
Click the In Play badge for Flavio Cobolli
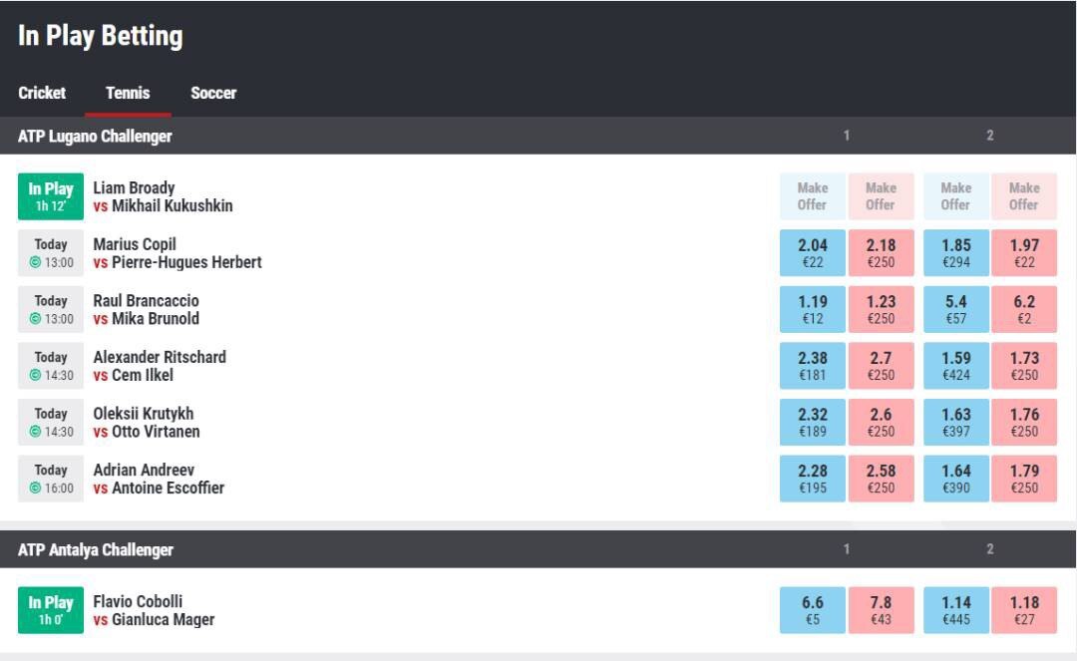pos(51,610)
